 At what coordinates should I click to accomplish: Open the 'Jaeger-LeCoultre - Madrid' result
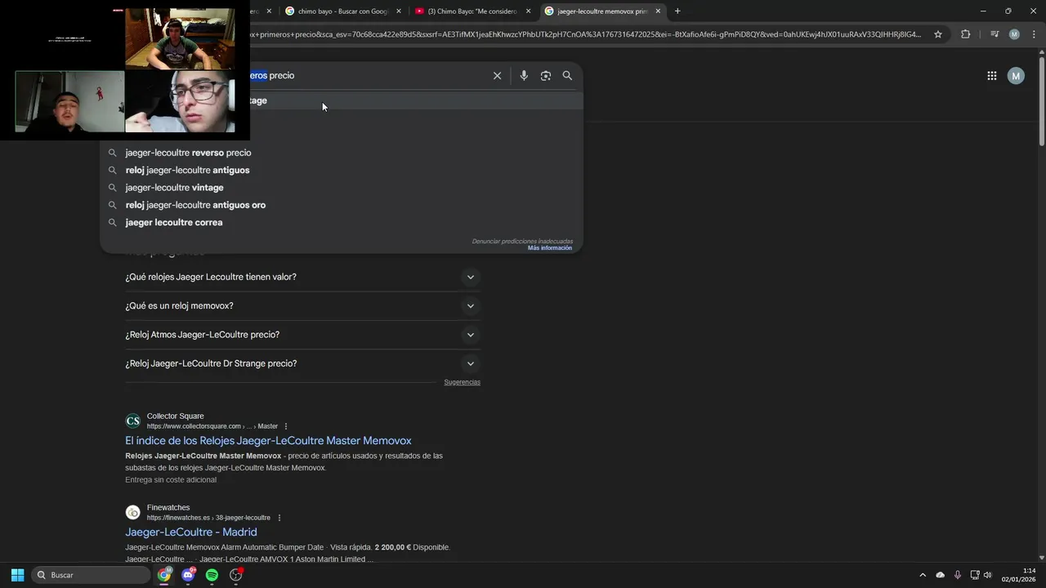tap(191, 532)
